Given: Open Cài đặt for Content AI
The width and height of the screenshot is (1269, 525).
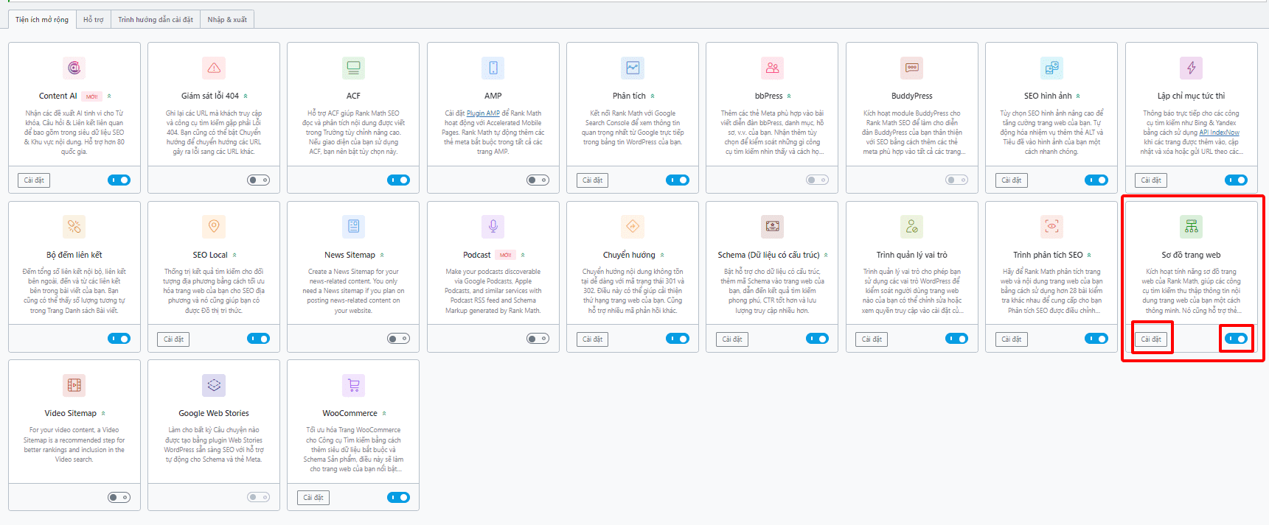Looking at the screenshot, I should (34, 180).
